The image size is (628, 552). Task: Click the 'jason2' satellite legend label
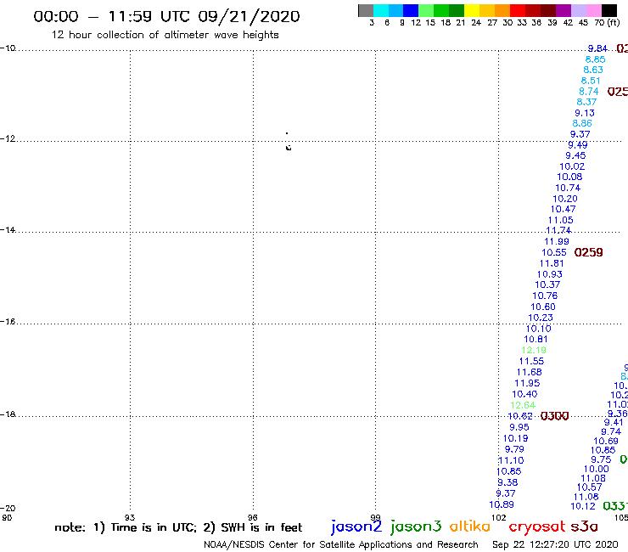356,527
